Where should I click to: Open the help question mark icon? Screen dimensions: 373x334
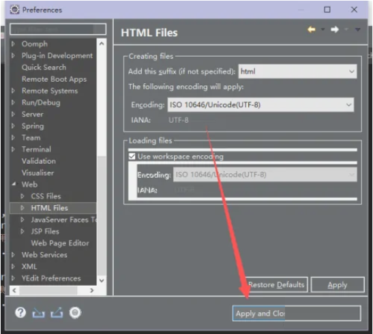(20, 312)
